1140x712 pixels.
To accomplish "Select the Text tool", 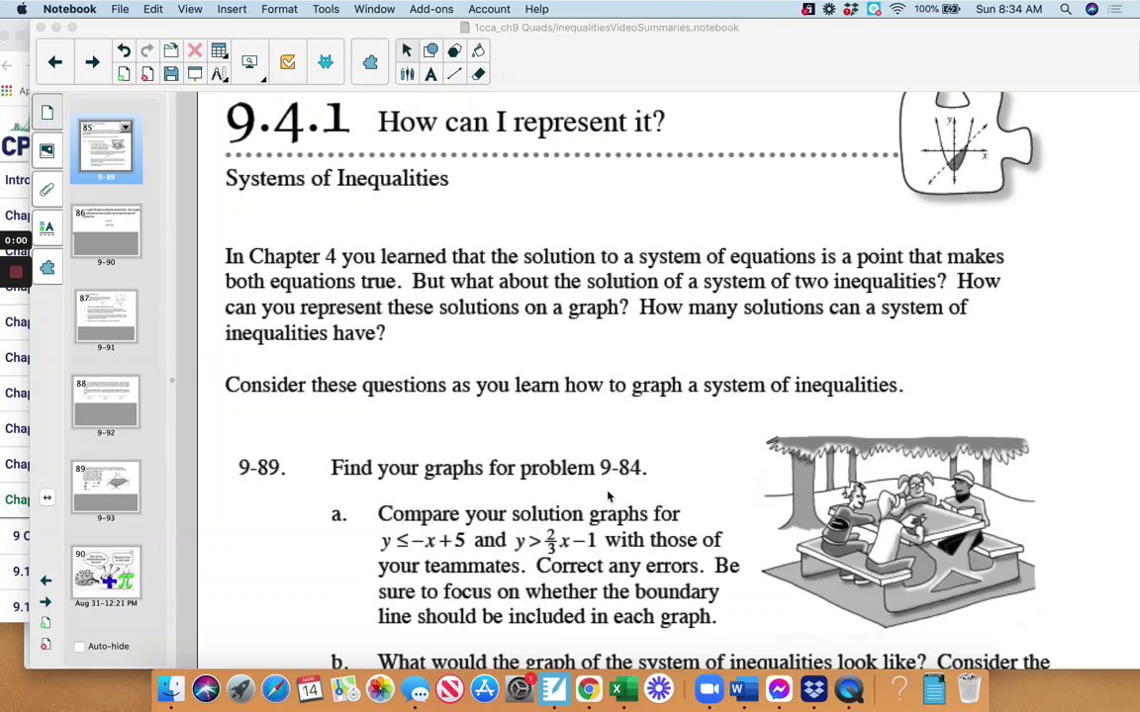I will pyautogui.click(x=431, y=74).
